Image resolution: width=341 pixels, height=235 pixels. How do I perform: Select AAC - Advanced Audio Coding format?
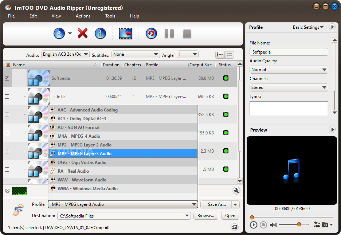pyautogui.click(x=123, y=110)
